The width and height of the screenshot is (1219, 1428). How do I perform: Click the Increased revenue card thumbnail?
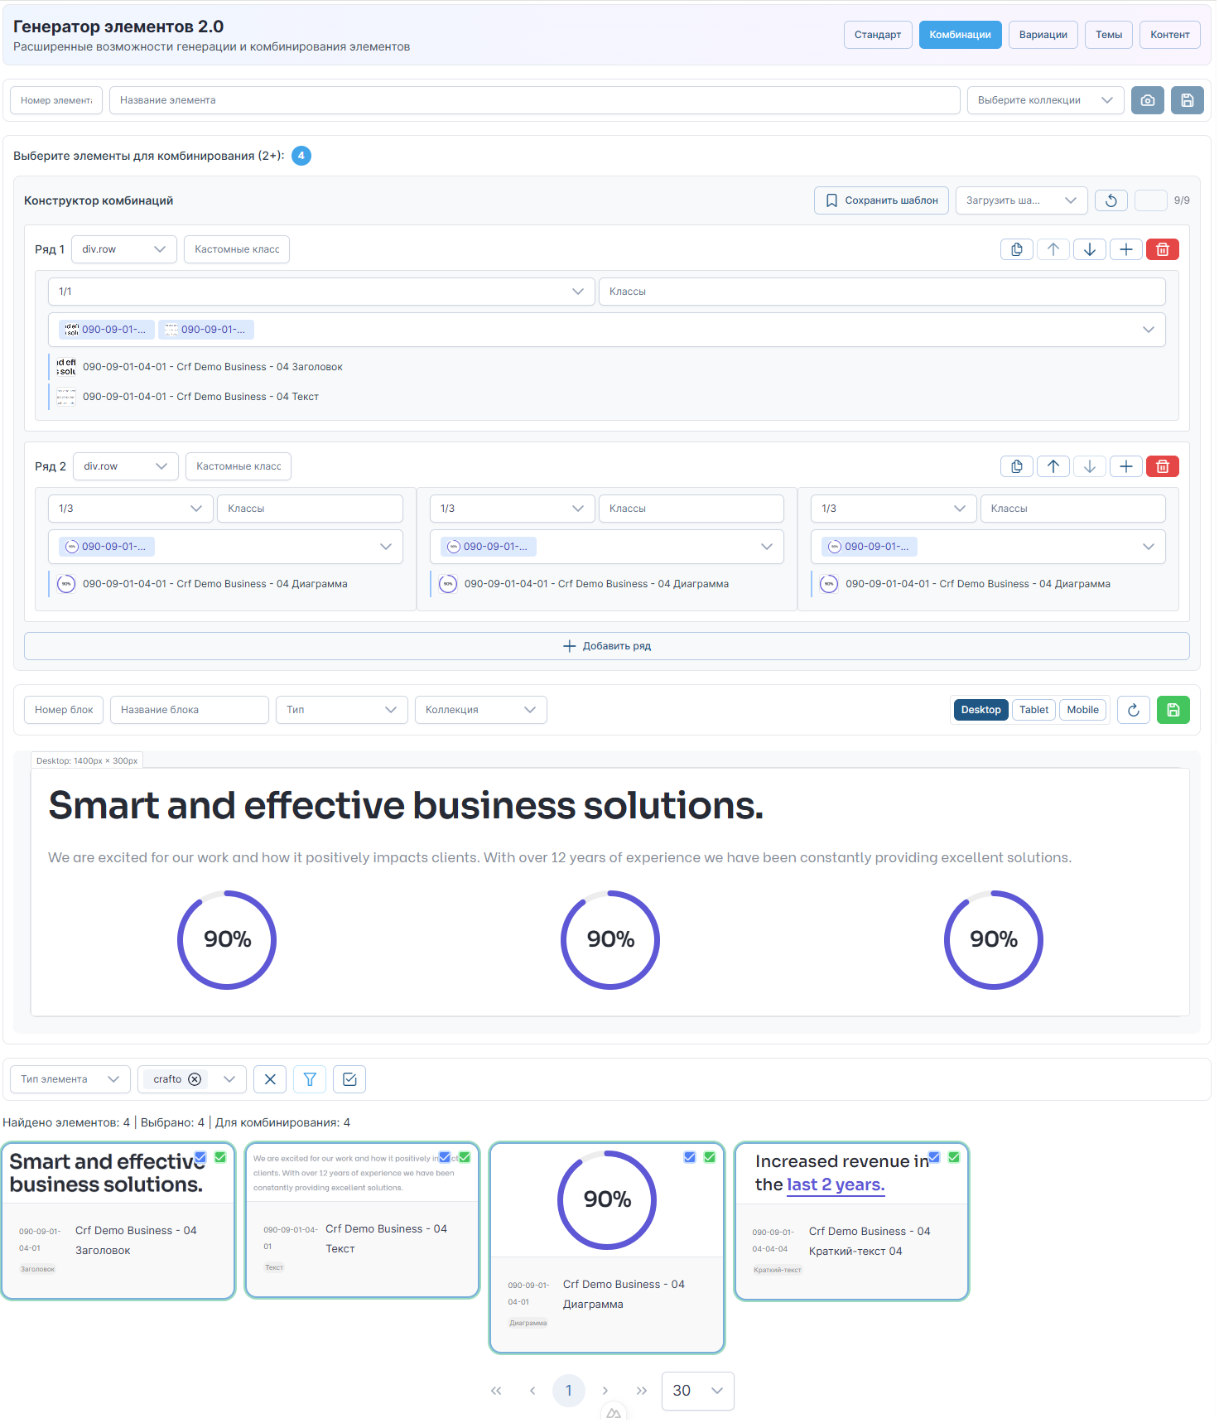click(852, 1174)
